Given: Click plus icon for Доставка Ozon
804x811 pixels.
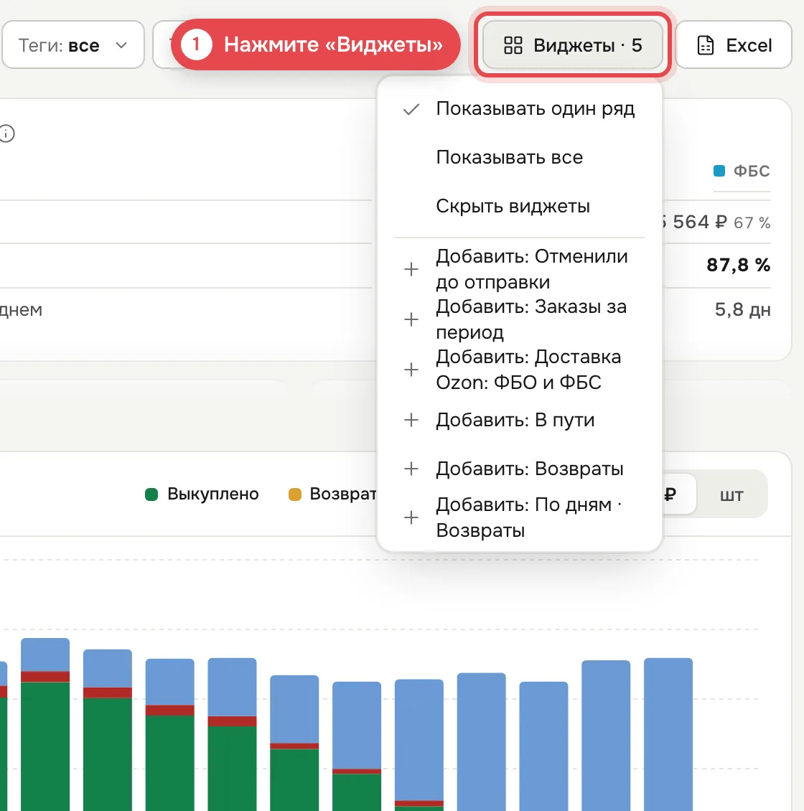Looking at the screenshot, I should click(x=411, y=370).
